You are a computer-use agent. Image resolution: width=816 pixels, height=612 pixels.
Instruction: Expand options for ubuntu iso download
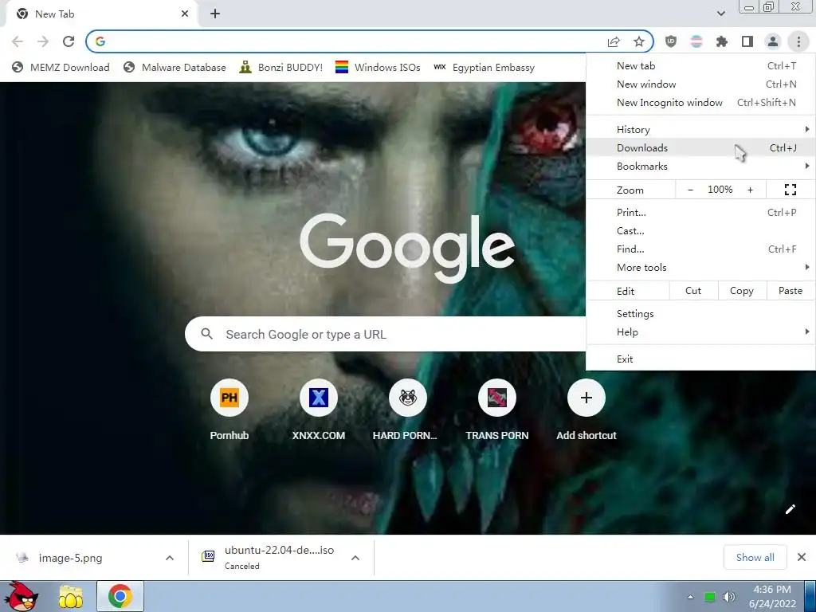355,558
